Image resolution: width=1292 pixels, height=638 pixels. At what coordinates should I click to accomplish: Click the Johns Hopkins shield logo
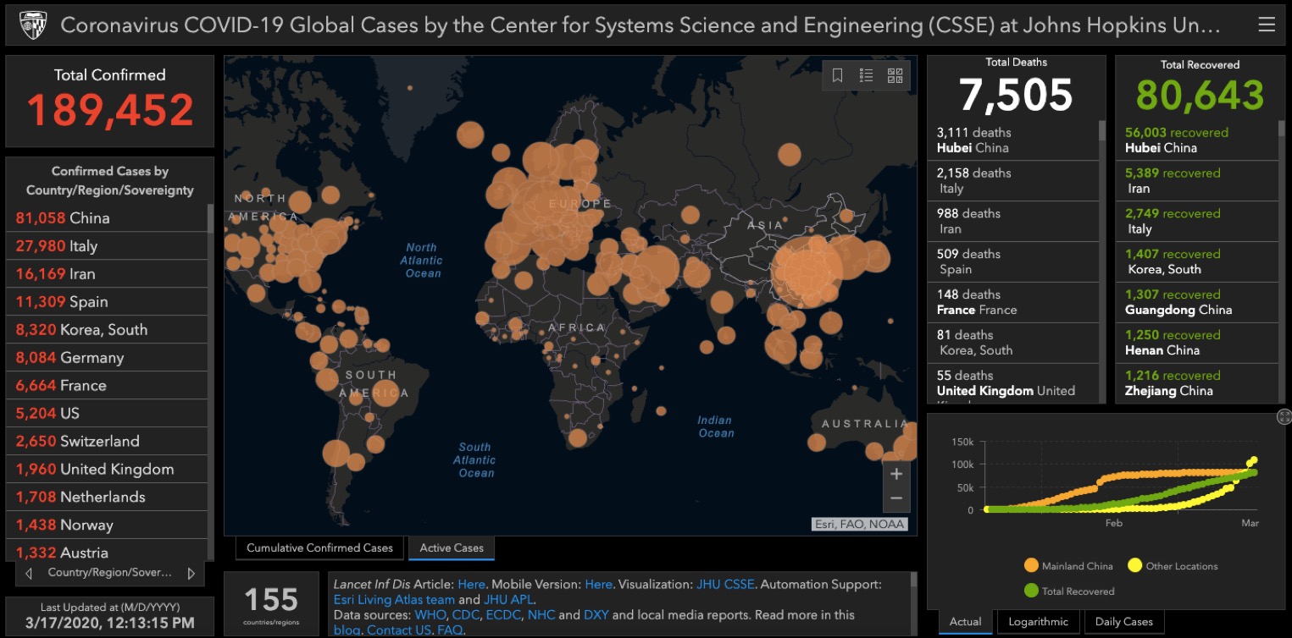tap(32, 25)
